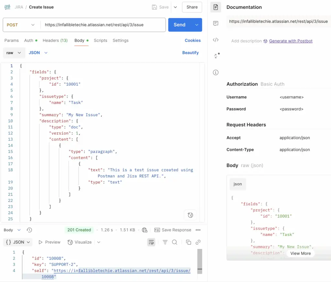Screen dimensions: 331x282
Task: Click the 1.51 KB response size
Action: 127,230
